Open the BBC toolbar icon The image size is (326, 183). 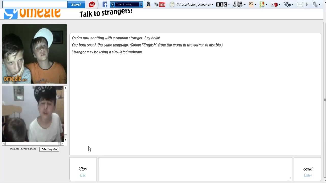(222, 4)
